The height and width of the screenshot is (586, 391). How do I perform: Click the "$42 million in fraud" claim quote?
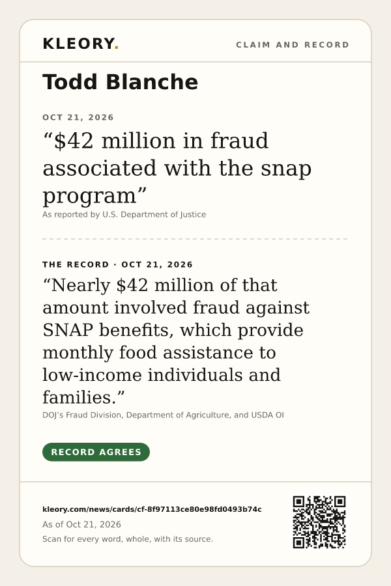tap(177, 168)
